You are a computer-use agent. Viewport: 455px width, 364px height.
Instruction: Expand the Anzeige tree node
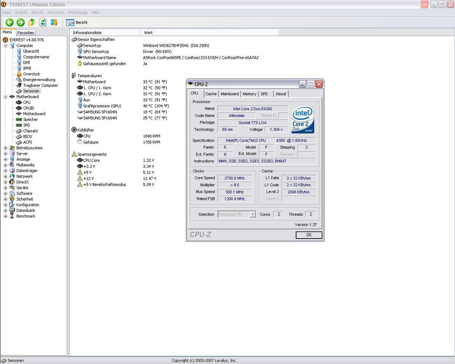pyautogui.click(x=6, y=159)
